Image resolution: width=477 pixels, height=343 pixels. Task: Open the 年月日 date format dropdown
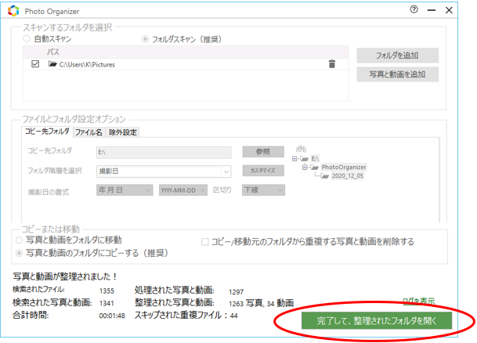[125, 190]
